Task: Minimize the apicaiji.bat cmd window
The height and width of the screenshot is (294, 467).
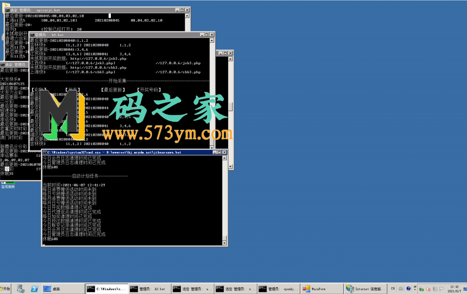Action: click(177, 10)
